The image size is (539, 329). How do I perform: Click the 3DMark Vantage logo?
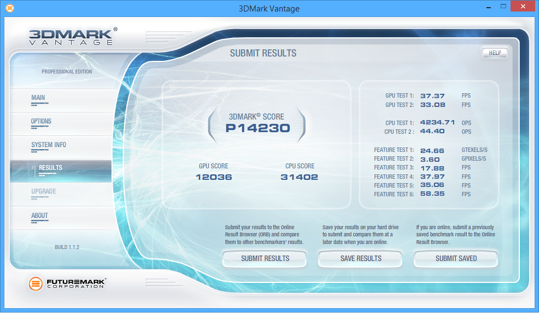[73, 37]
